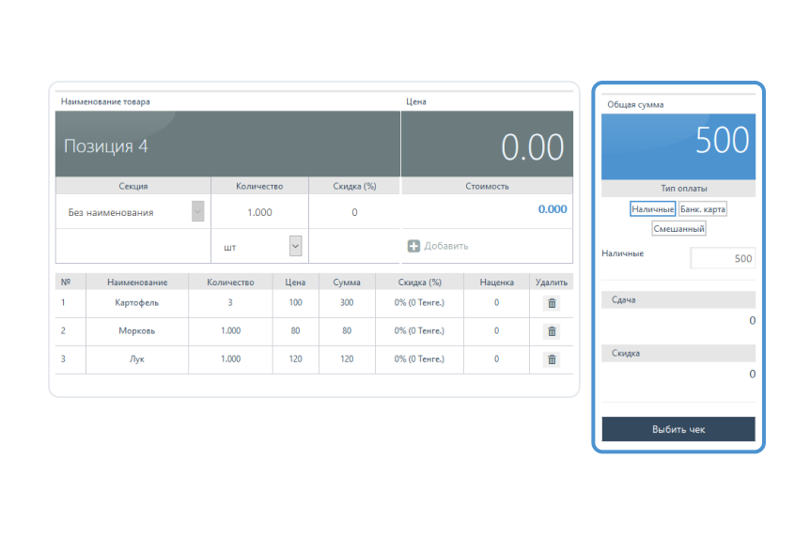Click the plus icon beside Добавить
The height and width of the screenshot is (535, 810).
413,246
